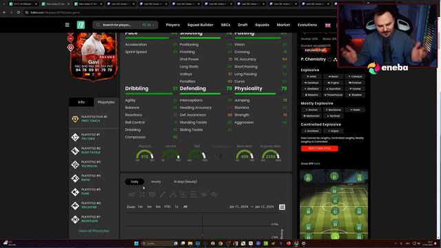Click the Relentless playstyle icon
The image size is (441, 248).
point(75,219)
